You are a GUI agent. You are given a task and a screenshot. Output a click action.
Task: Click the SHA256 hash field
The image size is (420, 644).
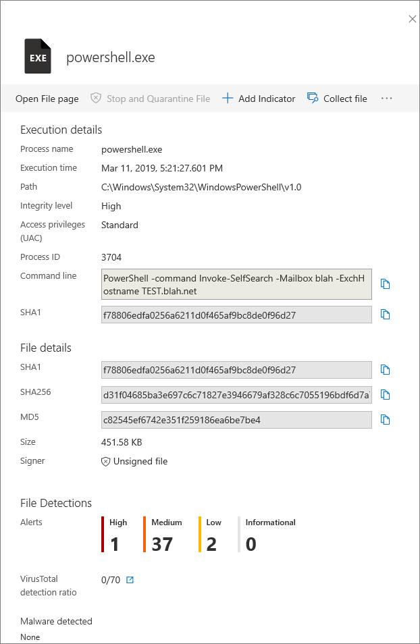[x=236, y=395]
